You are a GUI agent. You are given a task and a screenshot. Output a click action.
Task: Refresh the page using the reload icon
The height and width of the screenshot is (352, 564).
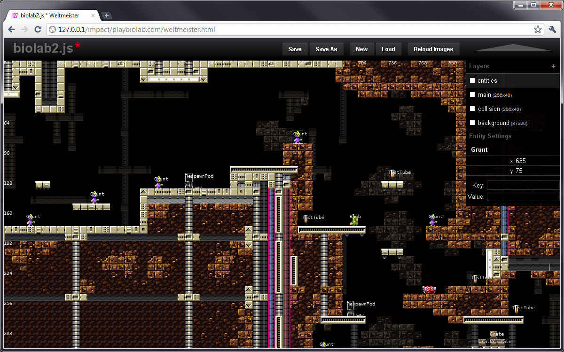[x=38, y=29]
